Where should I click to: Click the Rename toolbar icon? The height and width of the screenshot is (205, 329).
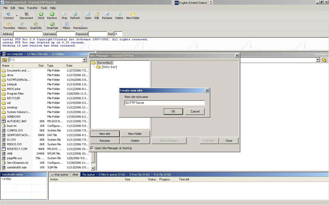(107, 15)
